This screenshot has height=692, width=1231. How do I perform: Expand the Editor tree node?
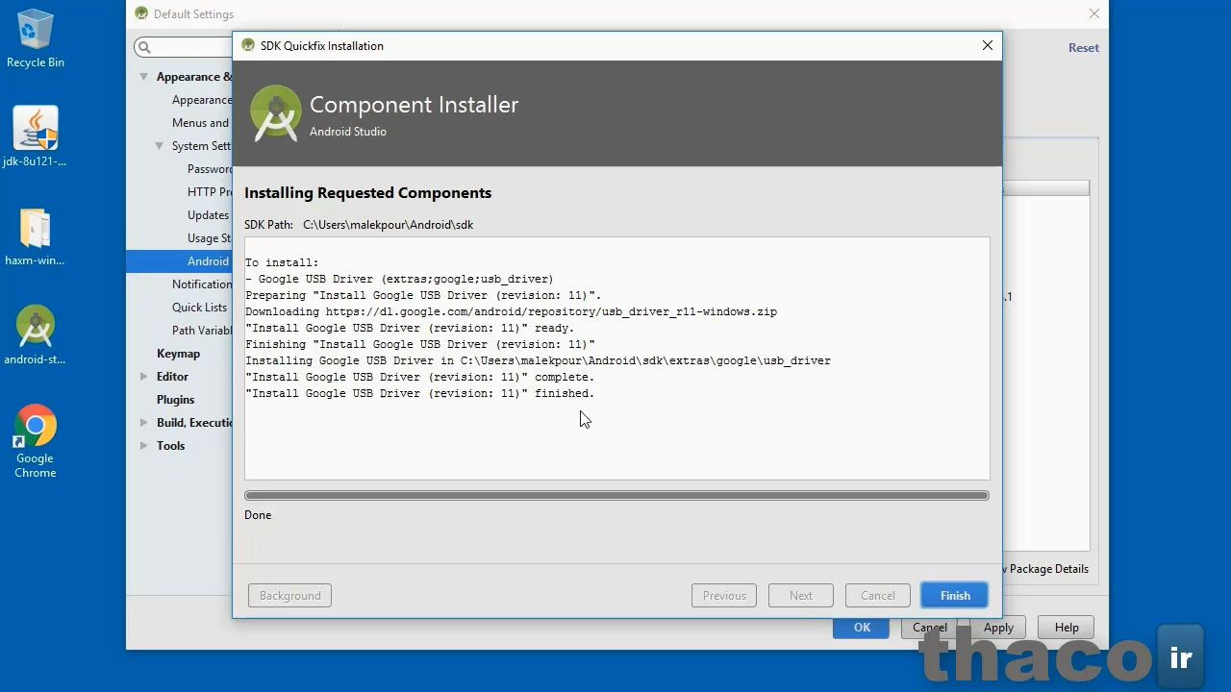(x=143, y=377)
